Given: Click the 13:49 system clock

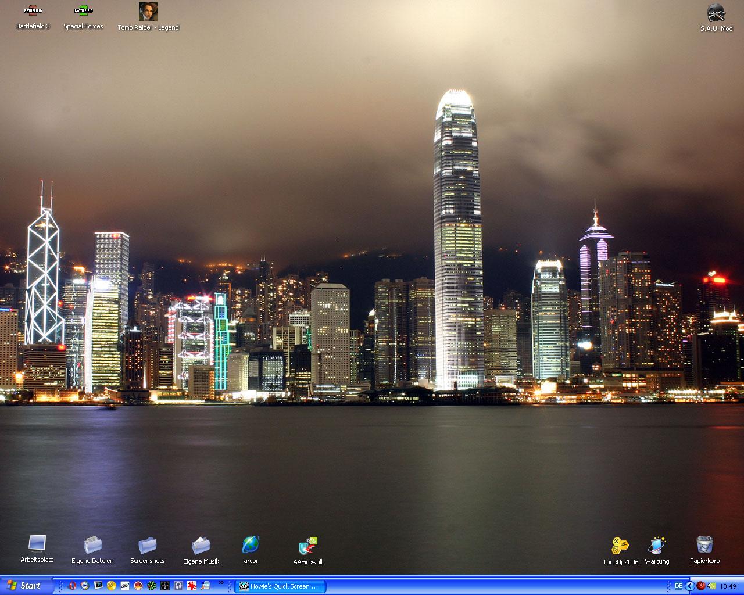Looking at the screenshot, I should 728,586.
